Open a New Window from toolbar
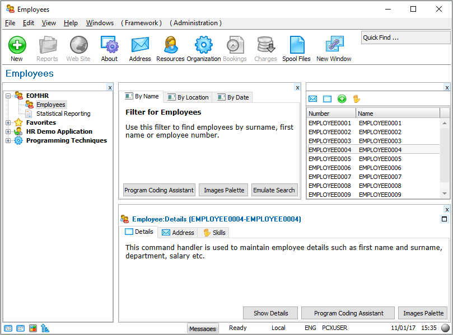 [x=334, y=45]
